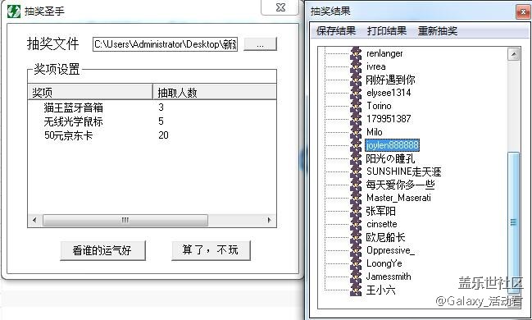Select winner cinsette
532x320 pixels.
(x=382, y=224)
